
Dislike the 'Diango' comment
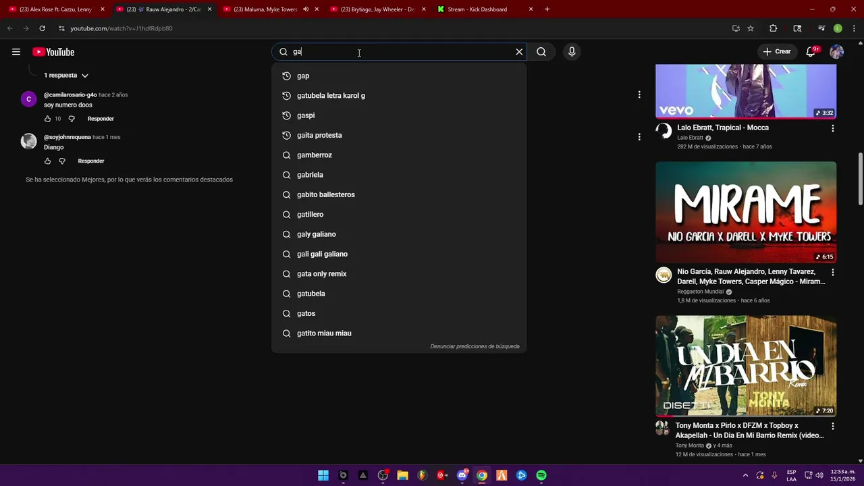(62, 161)
